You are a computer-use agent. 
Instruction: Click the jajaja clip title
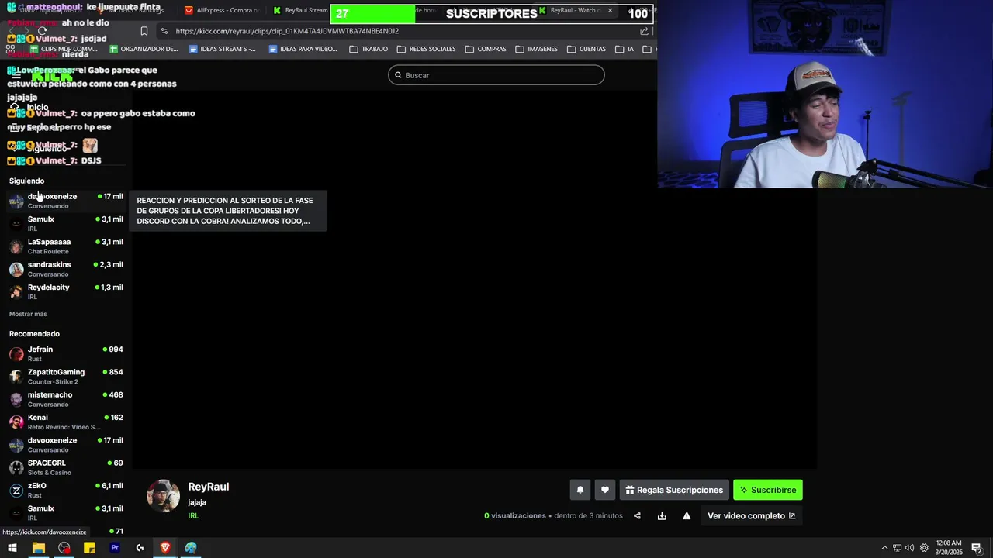pyautogui.click(x=197, y=502)
